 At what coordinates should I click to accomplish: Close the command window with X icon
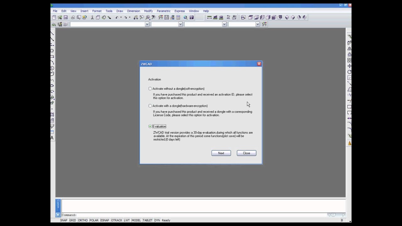(x=58, y=215)
